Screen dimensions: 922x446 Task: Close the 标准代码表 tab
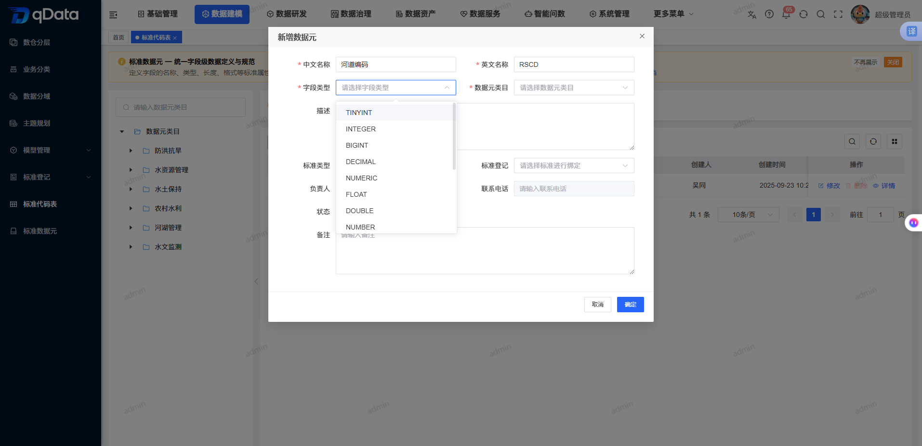coord(175,38)
